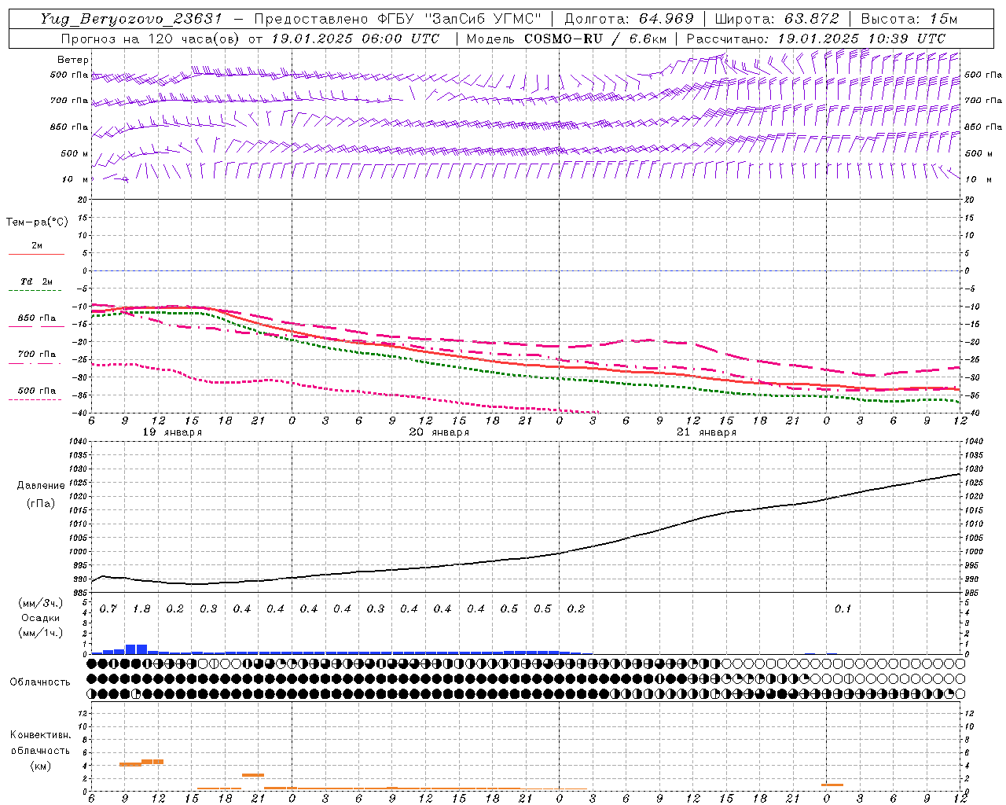Click the '(гПа)' unit label under Давление
The image size is (1006, 805).
click(x=41, y=503)
